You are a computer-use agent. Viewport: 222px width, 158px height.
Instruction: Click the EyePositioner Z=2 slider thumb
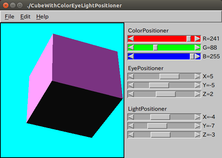point(166,94)
